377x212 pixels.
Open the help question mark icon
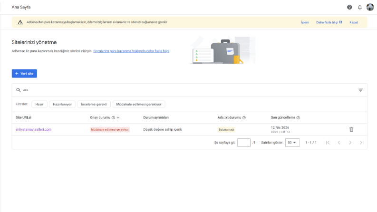(349, 7)
